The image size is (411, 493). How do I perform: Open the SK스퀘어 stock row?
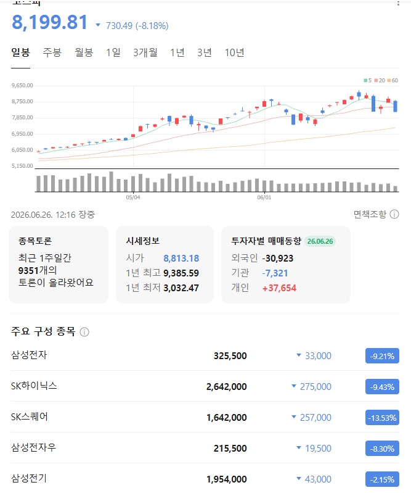point(205,417)
